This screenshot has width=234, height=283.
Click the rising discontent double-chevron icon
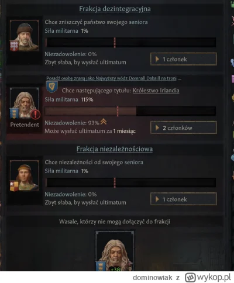tap(104, 122)
